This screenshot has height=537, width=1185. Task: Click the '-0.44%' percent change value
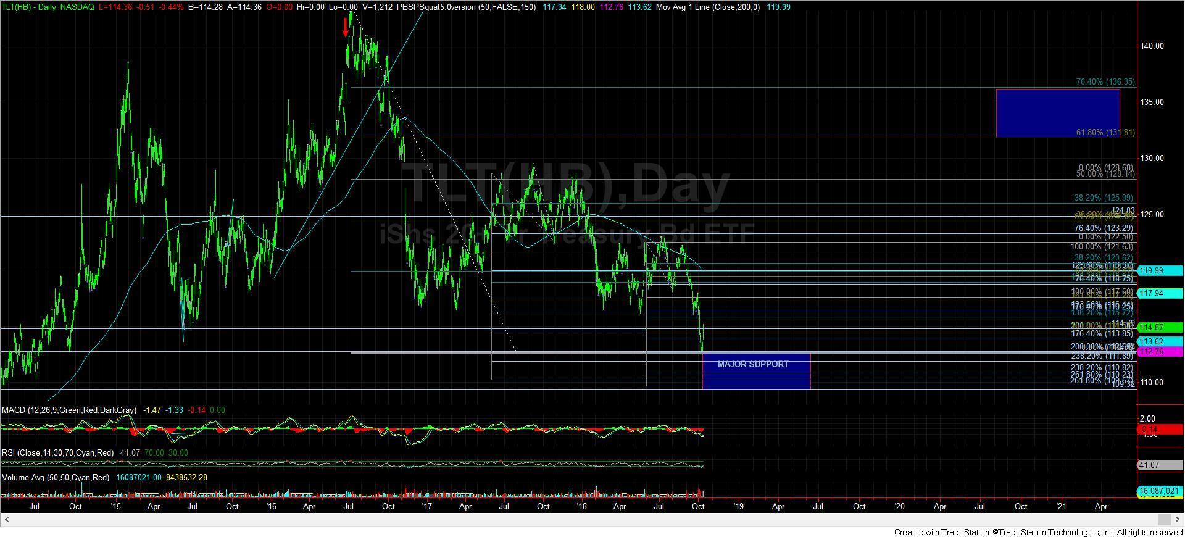coord(170,7)
